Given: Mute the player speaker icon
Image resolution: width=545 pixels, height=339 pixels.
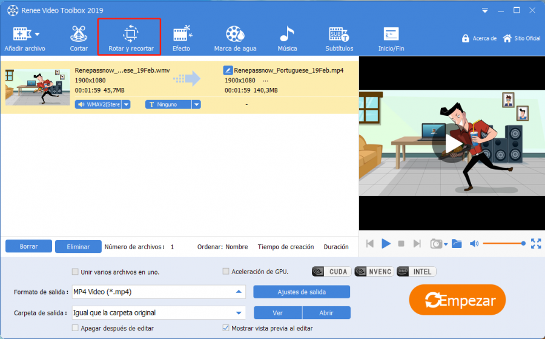Looking at the screenshot, I should pos(474,244).
